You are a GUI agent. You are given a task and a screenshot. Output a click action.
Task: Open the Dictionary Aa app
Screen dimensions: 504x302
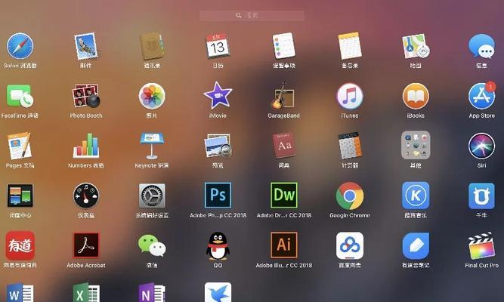coord(283,145)
